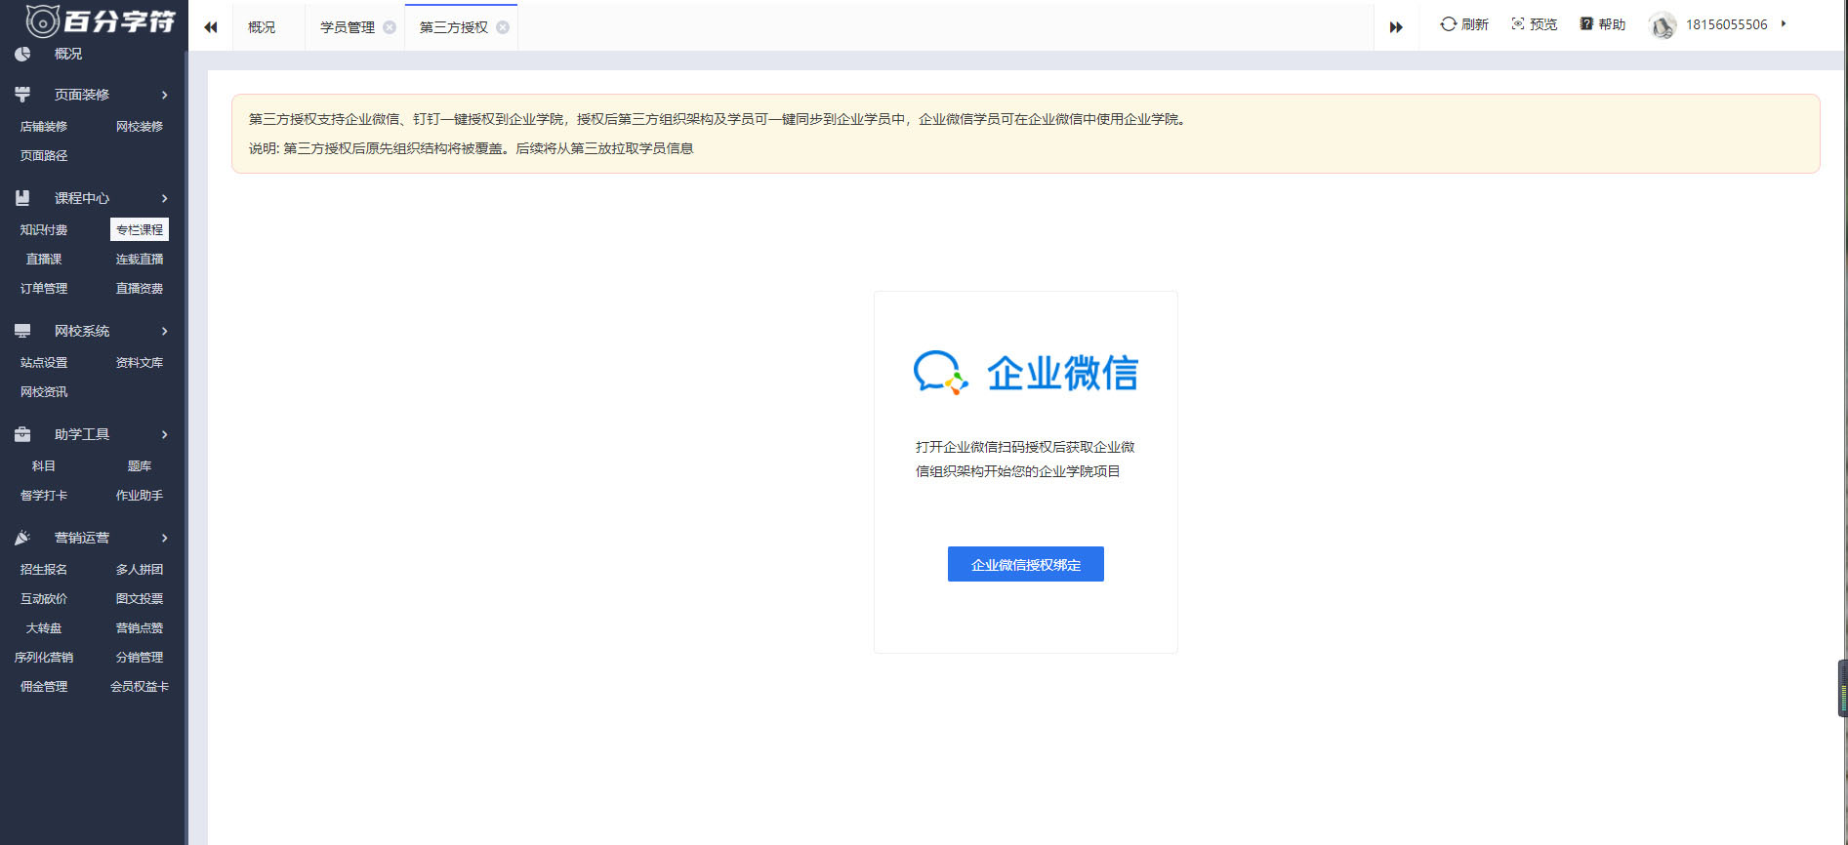Click the 刷新 refresh label
This screenshot has width=1848, height=845.
pos(1475,24)
